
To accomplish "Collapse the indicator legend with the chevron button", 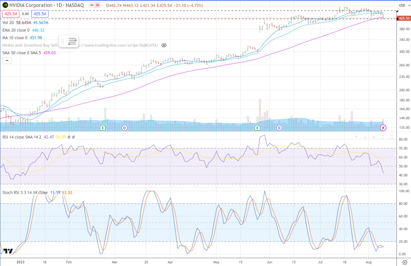I will point(7,61).
